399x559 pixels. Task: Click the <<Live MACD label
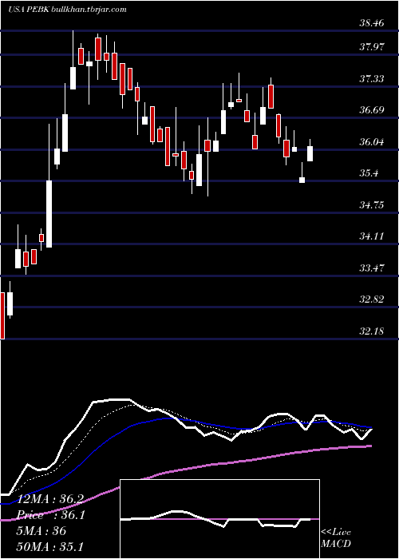tap(336, 538)
